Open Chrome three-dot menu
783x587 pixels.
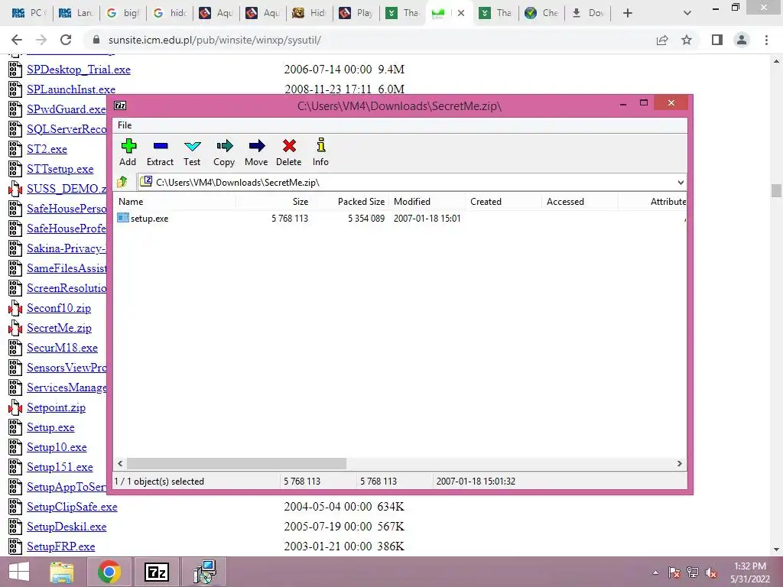click(766, 40)
